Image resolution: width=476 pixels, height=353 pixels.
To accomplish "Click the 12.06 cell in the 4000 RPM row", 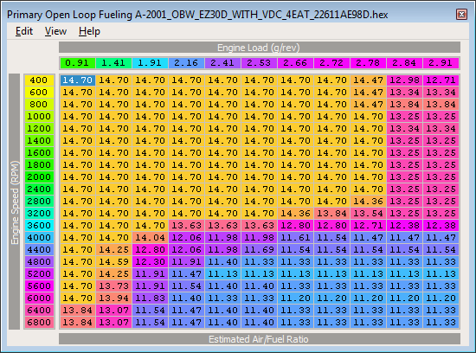I will coord(187,238).
